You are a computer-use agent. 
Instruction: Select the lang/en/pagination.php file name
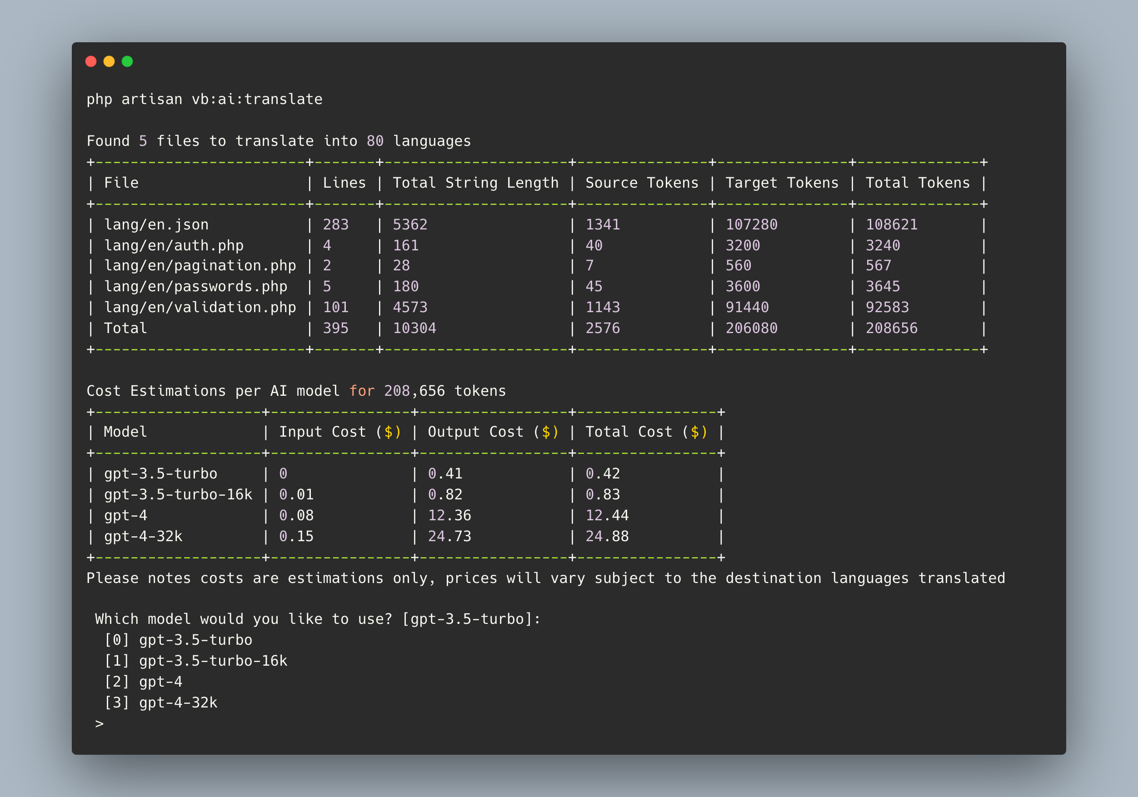(200, 266)
